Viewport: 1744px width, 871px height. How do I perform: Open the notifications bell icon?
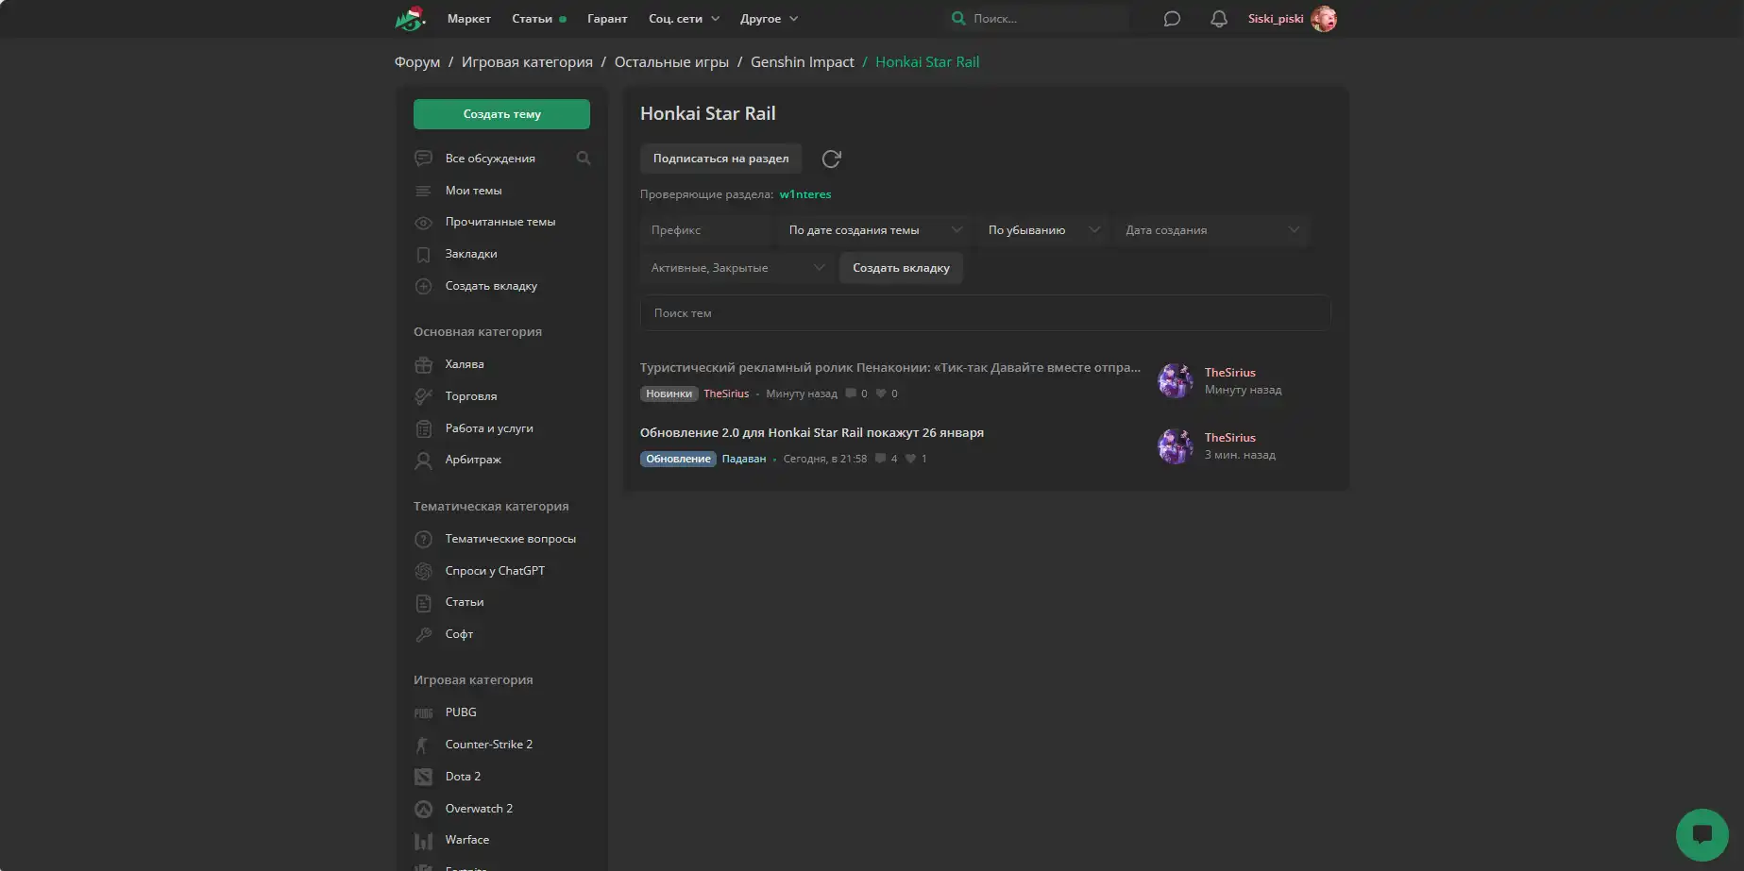pos(1219,19)
